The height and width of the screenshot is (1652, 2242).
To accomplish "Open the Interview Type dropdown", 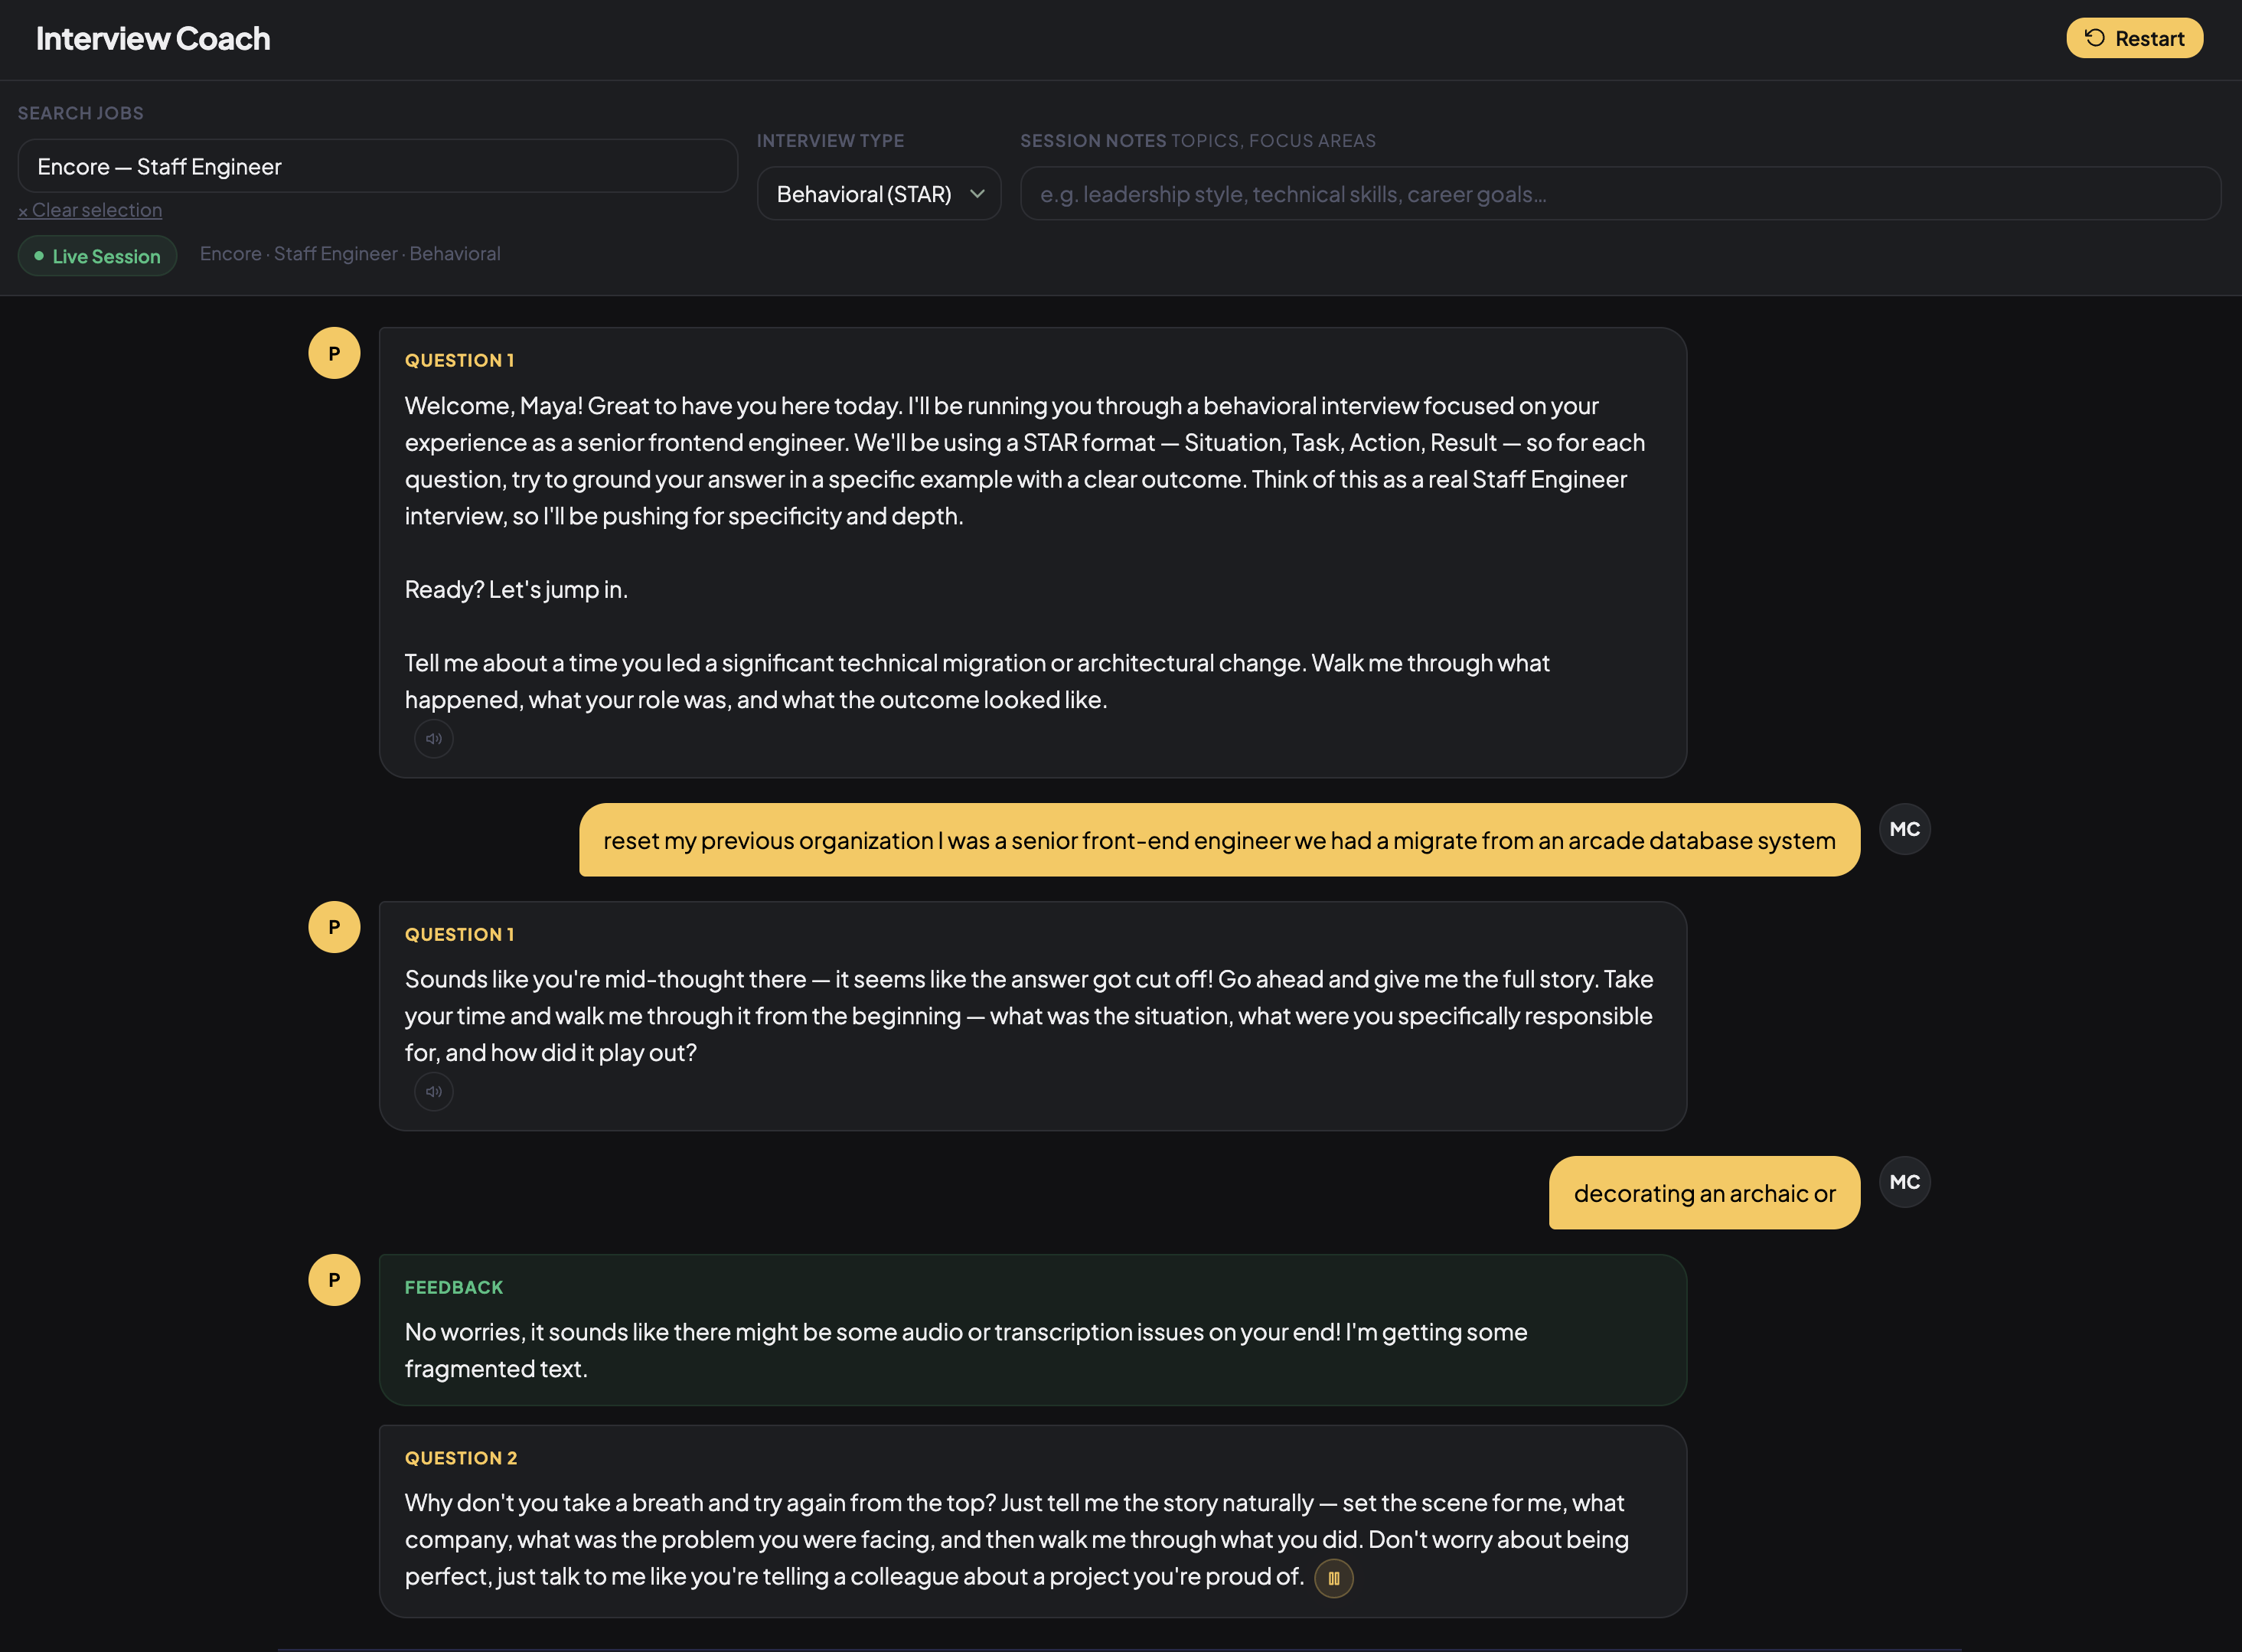I will coord(878,194).
